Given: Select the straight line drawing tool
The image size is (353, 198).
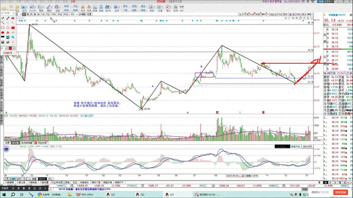Looking at the screenshot, I should tap(8, 23).
